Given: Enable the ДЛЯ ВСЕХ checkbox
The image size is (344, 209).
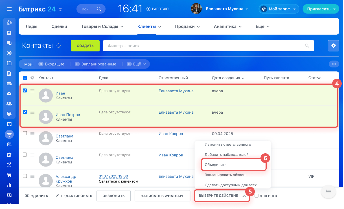Looking at the screenshot, I should 257,196.
